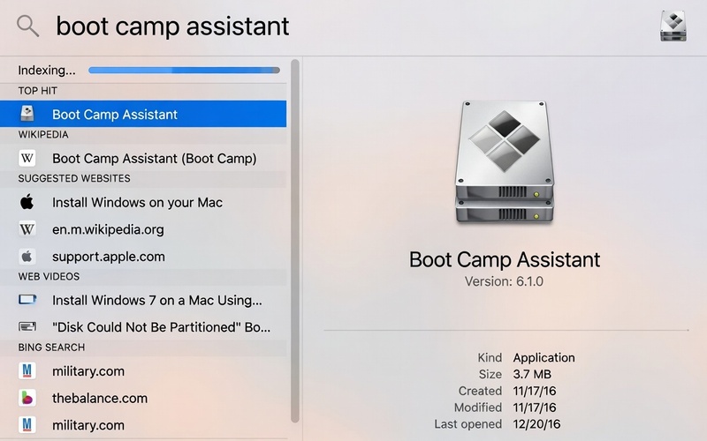Click the WIKIPEDIA section header
The image size is (707, 441).
click(43, 135)
